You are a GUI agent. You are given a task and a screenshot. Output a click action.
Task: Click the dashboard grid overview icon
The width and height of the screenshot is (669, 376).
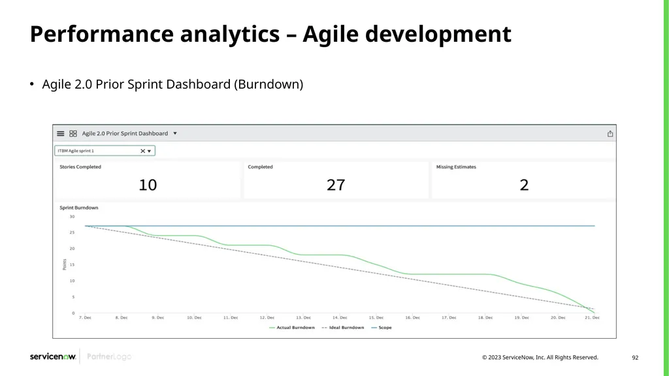click(x=73, y=133)
